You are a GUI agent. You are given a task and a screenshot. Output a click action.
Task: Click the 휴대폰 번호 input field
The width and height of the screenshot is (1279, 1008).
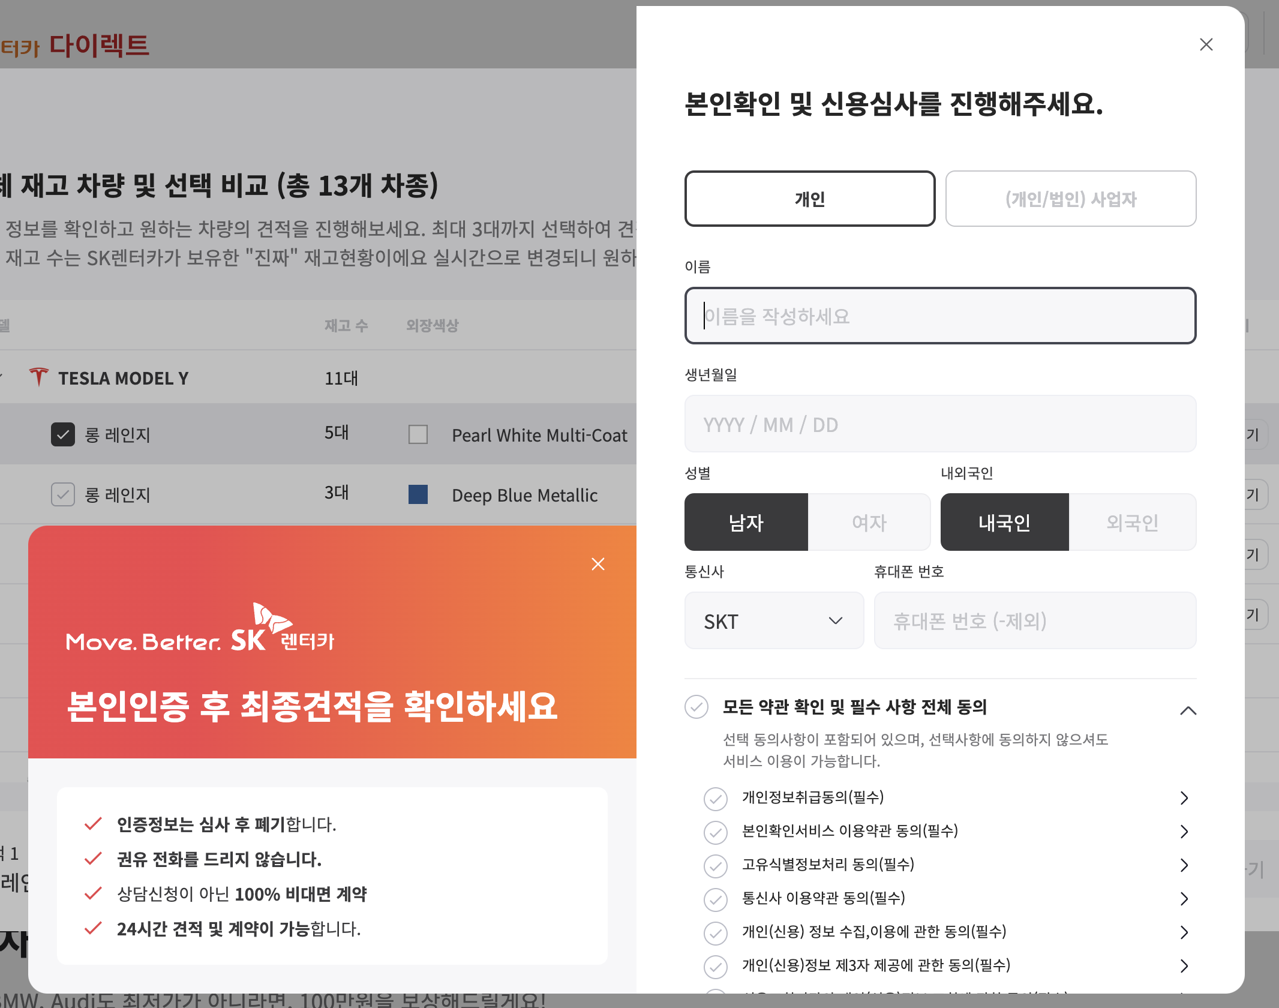coord(1034,620)
